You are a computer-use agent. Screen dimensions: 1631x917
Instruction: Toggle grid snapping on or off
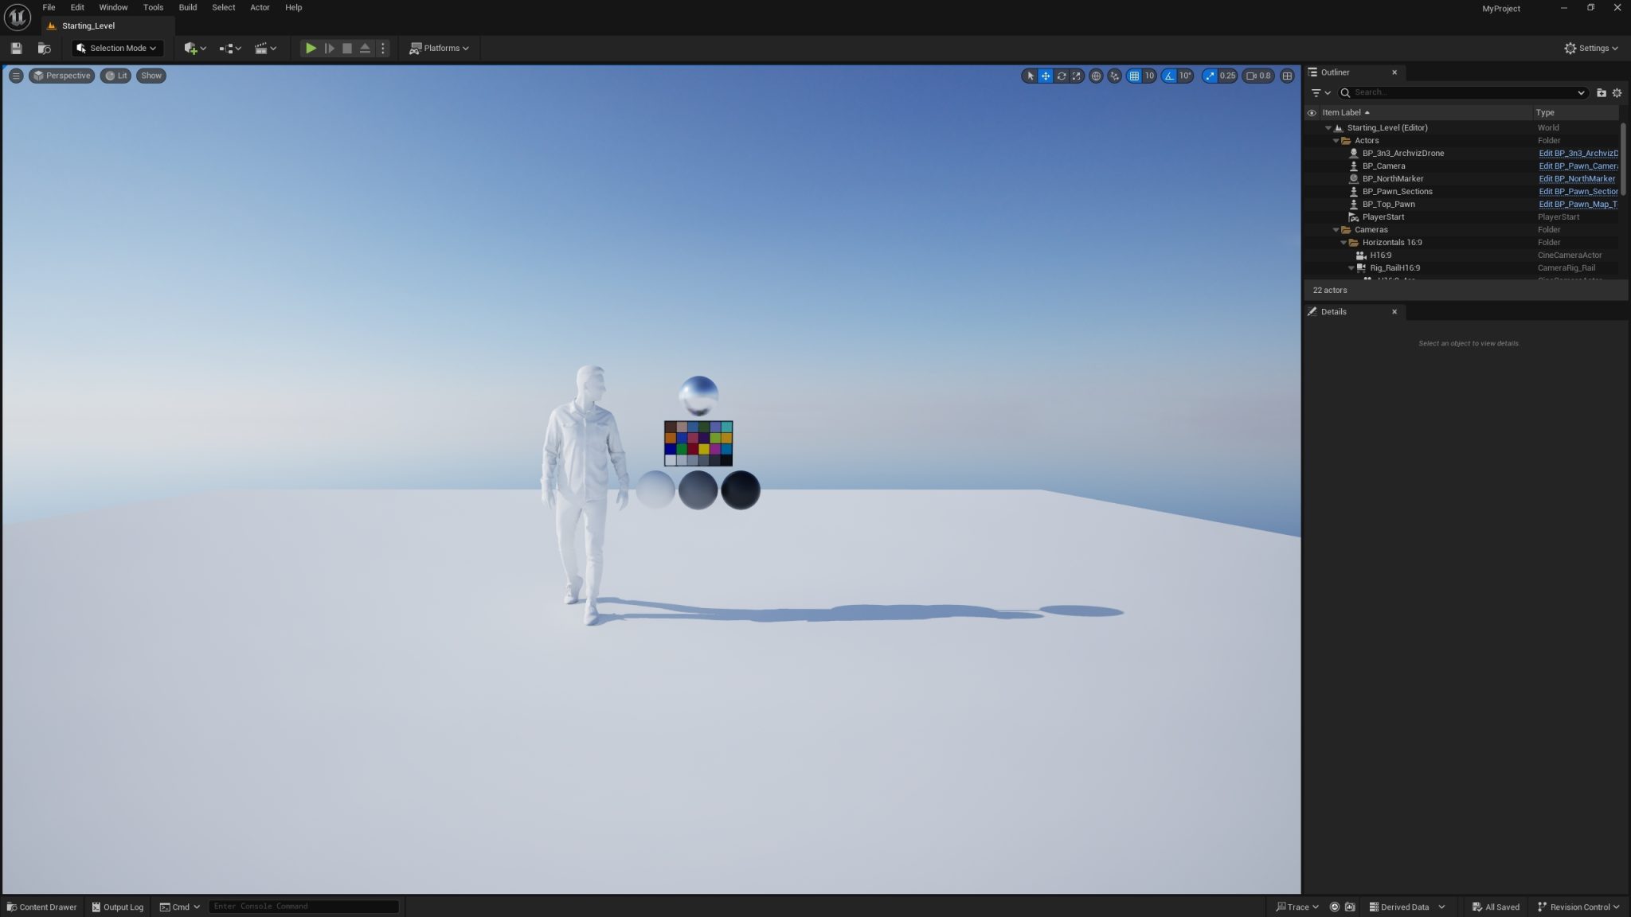click(x=1136, y=76)
